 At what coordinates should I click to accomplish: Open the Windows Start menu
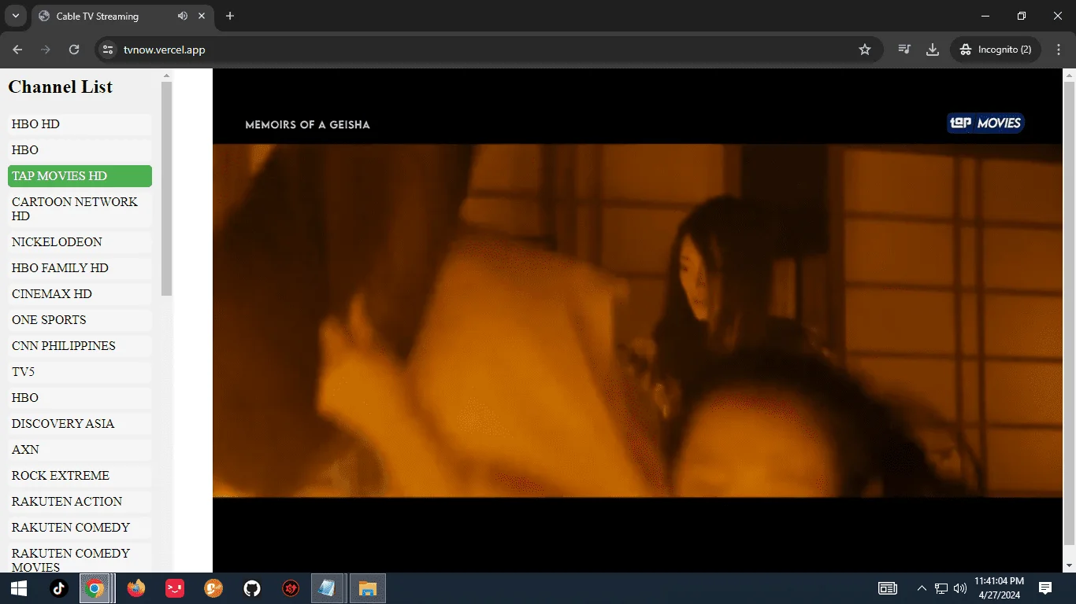[x=19, y=588]
